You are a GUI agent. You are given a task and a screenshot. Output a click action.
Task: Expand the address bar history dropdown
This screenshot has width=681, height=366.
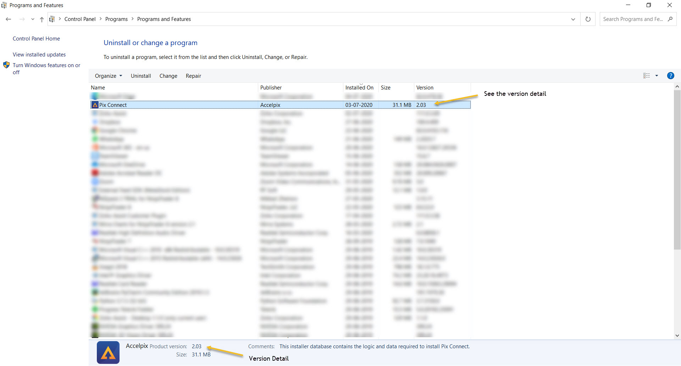point(573,19)
